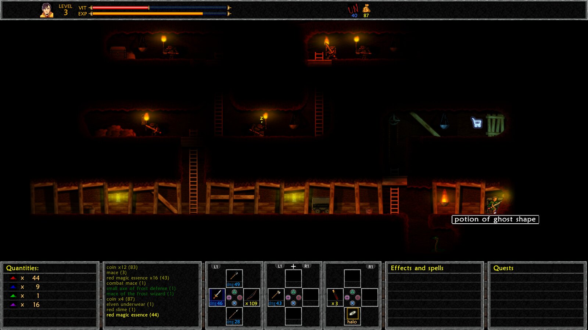
Task: Click the hero portrait in the top bar
Action: 47,10
